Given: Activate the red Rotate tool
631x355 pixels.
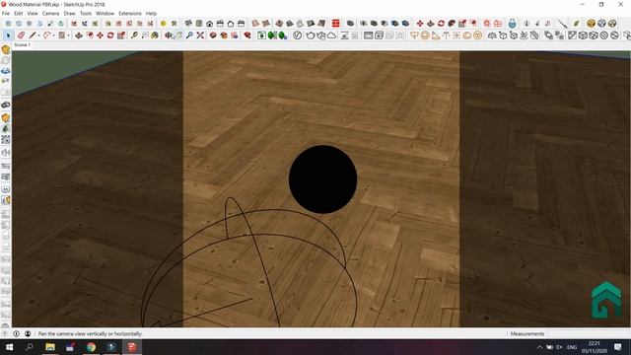Looking at the screenshot, I should pos(110,35).
